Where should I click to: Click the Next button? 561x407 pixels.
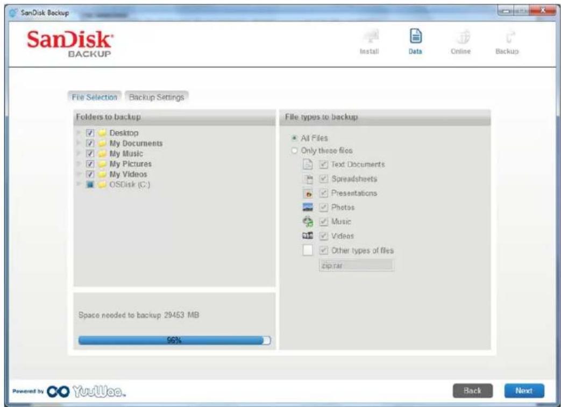pos(524,391)
